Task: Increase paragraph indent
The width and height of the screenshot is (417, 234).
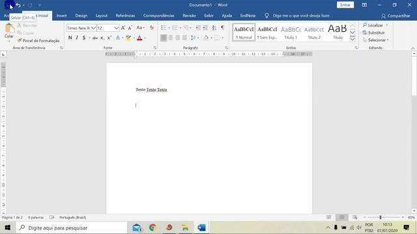Action: [x=205, y=28]
